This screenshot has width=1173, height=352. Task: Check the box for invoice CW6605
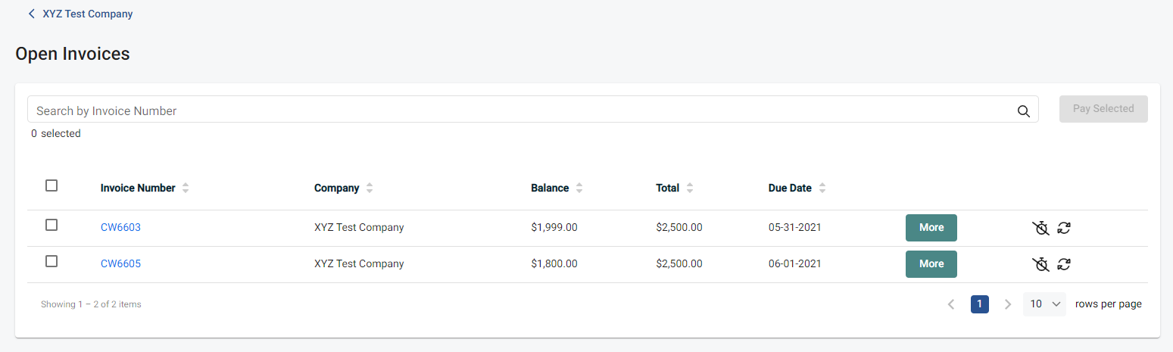pos(51,261)
